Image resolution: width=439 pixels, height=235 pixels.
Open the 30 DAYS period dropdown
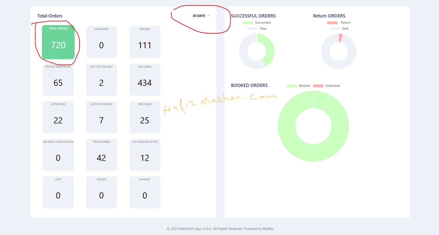tap(201, 16)
